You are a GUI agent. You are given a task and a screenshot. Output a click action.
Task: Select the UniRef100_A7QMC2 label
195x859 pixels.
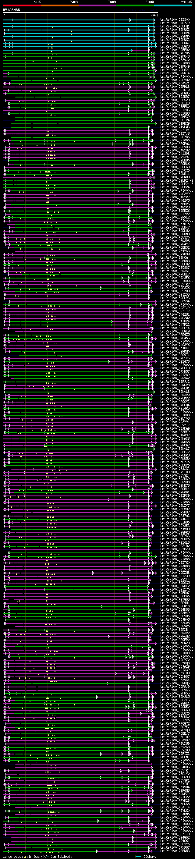(x=175, y=398)
